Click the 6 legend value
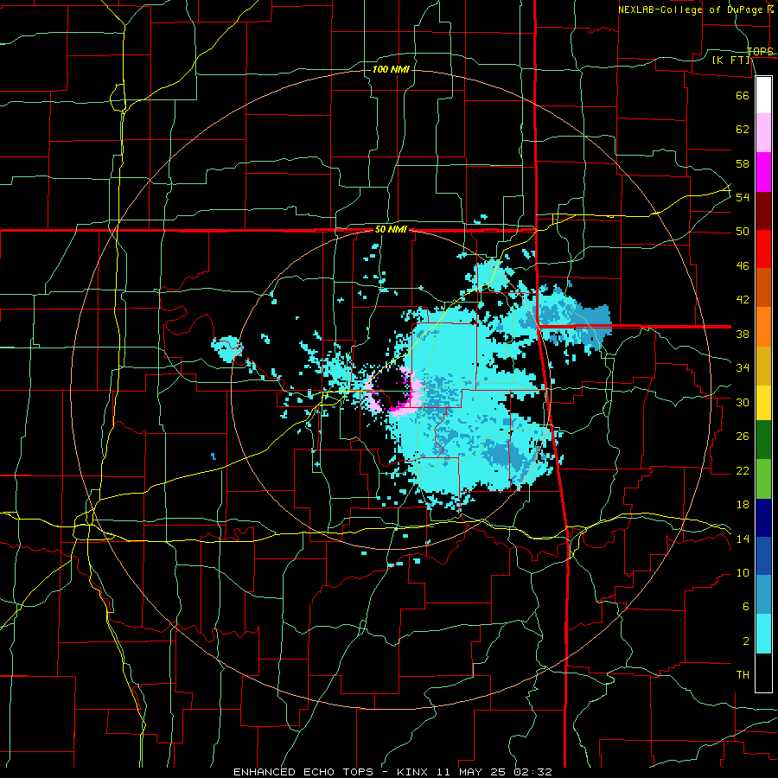Screen dimensions: 778x778 [746, 607]
